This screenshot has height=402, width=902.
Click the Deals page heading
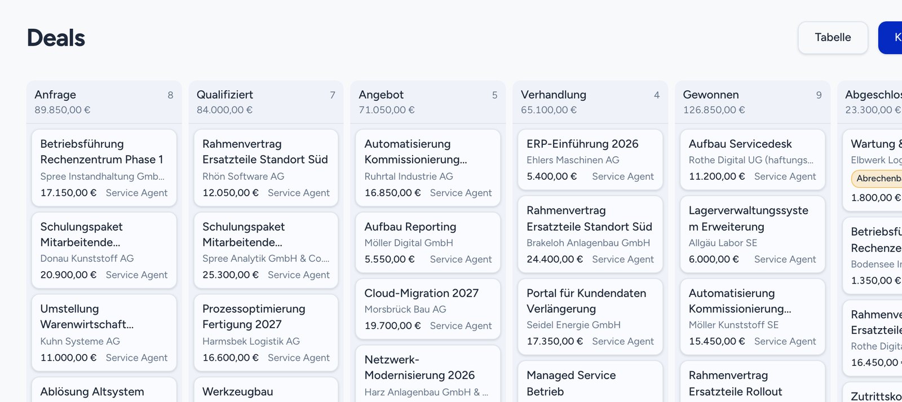pos(56,38)
